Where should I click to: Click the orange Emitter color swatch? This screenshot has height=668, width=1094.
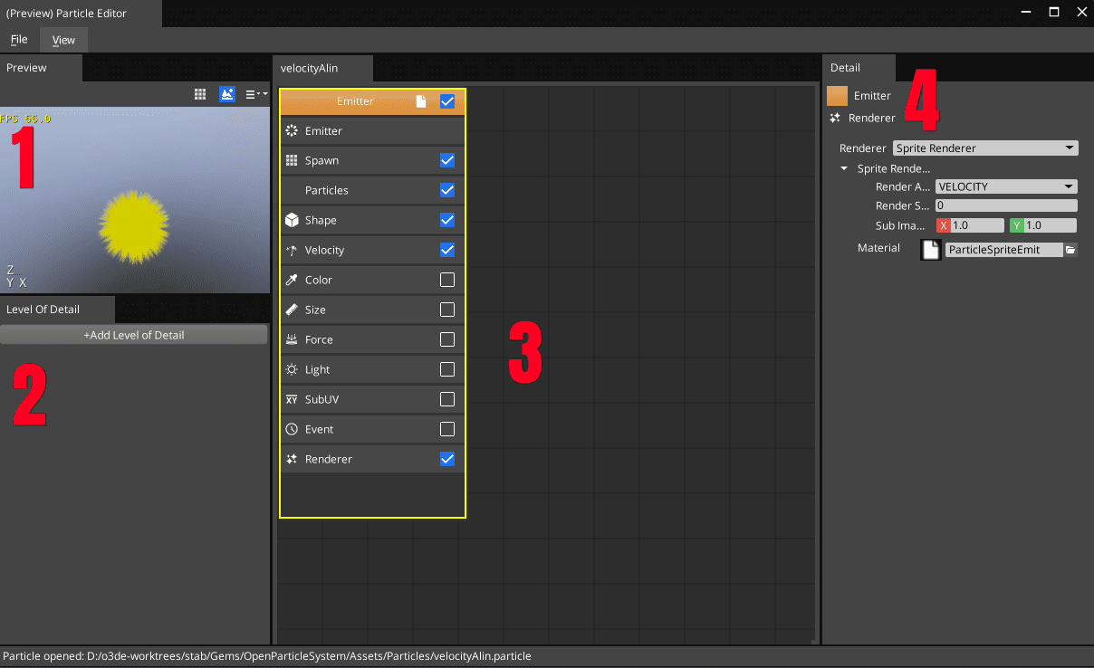(838, 96)
